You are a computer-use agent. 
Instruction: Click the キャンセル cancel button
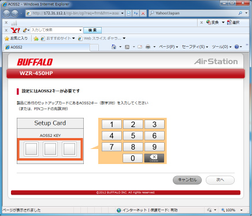click(x=187, y=180)
